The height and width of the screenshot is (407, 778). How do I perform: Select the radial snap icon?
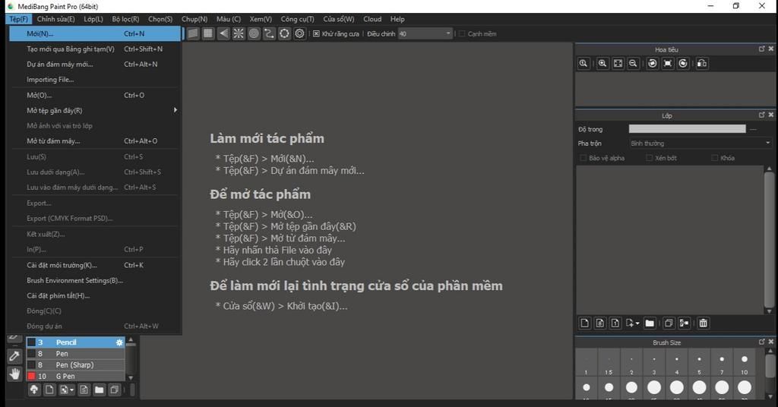pyautogui.click(x=239, y=33)
